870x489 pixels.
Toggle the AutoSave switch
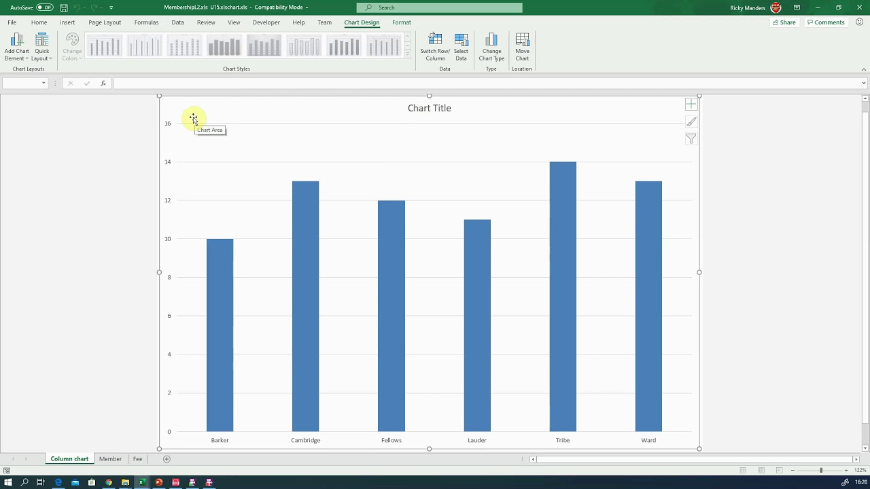(x=45, y=7)
